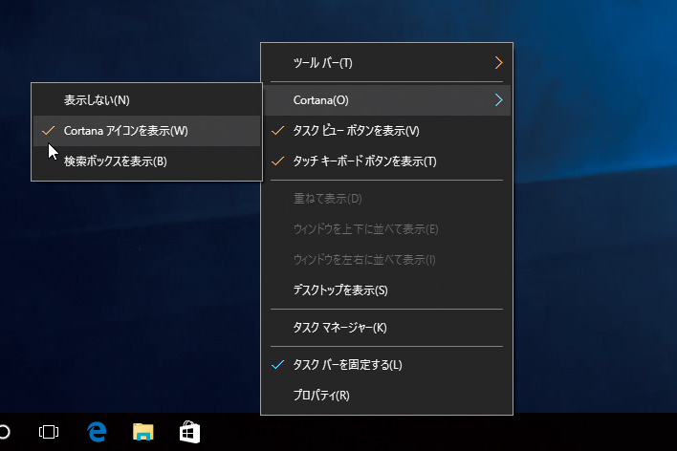Select 表示しない(N) to hide Cortana
This screenshot has height=451, width=677.
pos(147,100)
